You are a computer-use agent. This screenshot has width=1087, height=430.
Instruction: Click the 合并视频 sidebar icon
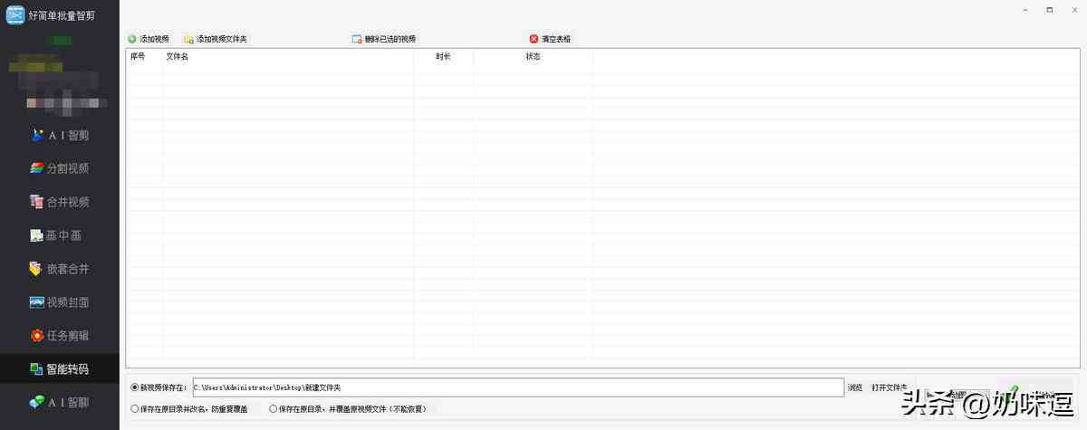coord(37,202)
